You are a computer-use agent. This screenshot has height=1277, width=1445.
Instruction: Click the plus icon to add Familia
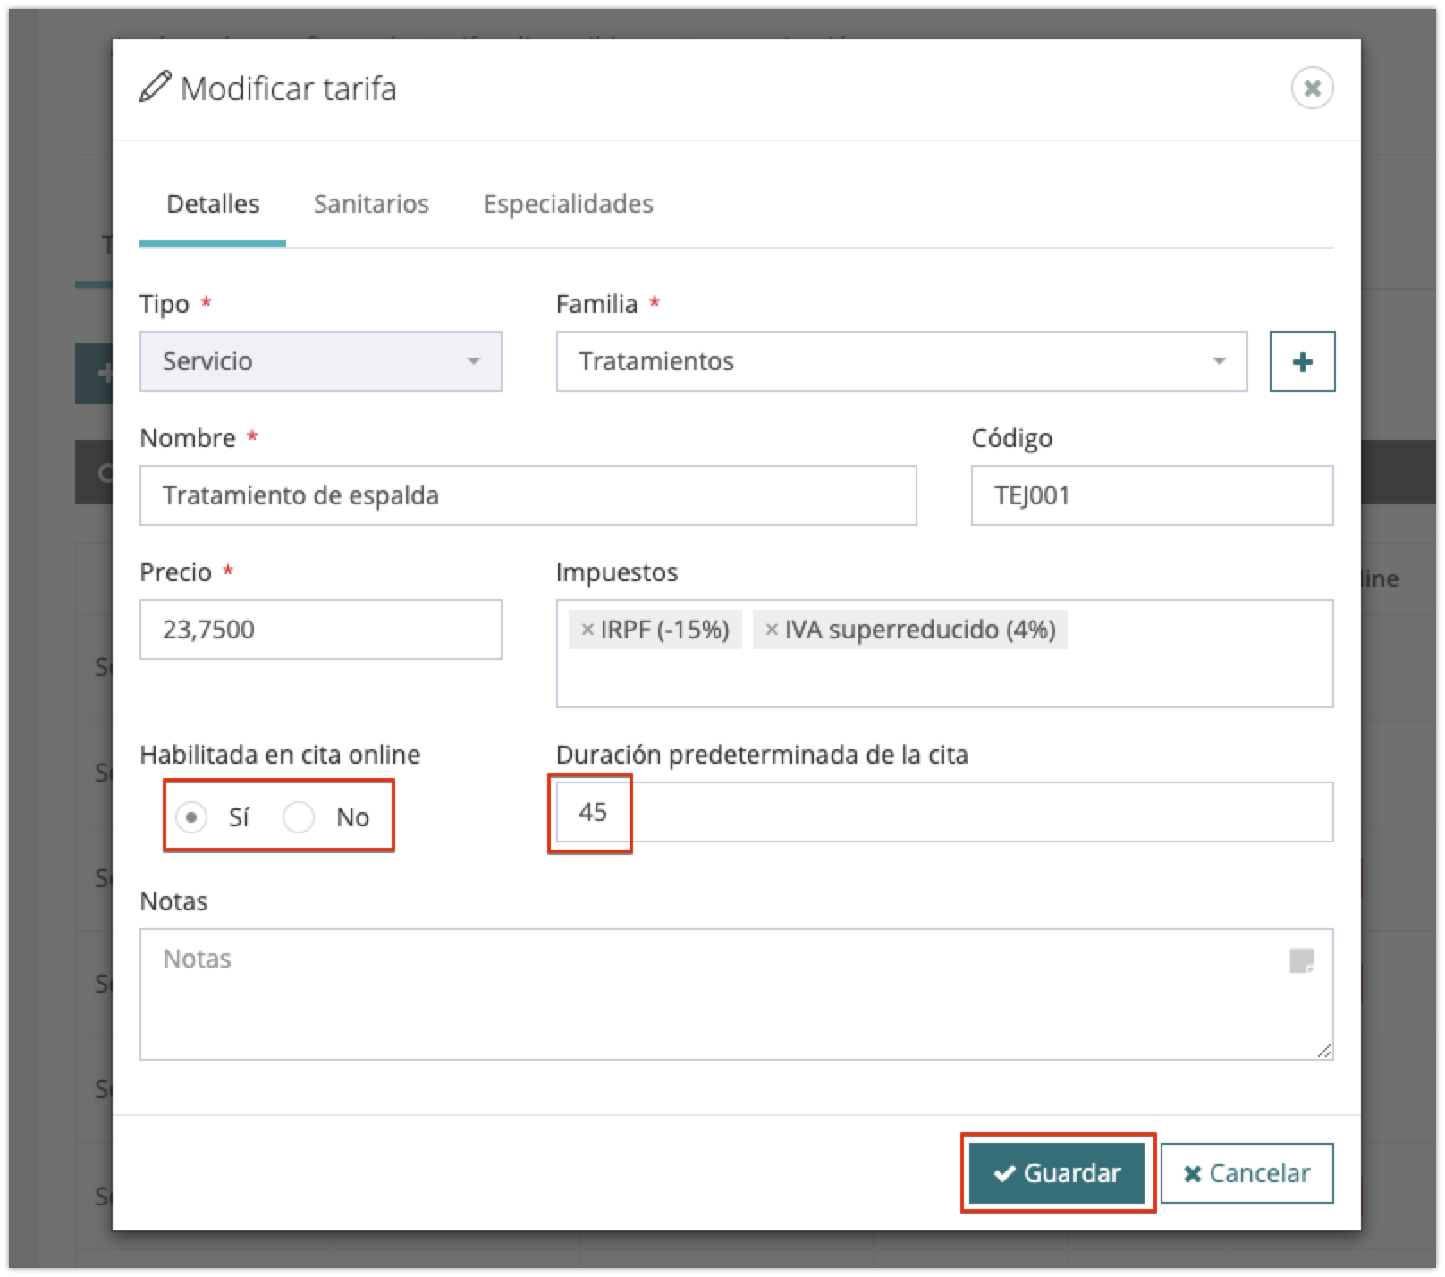click(x=1302, y=362)
